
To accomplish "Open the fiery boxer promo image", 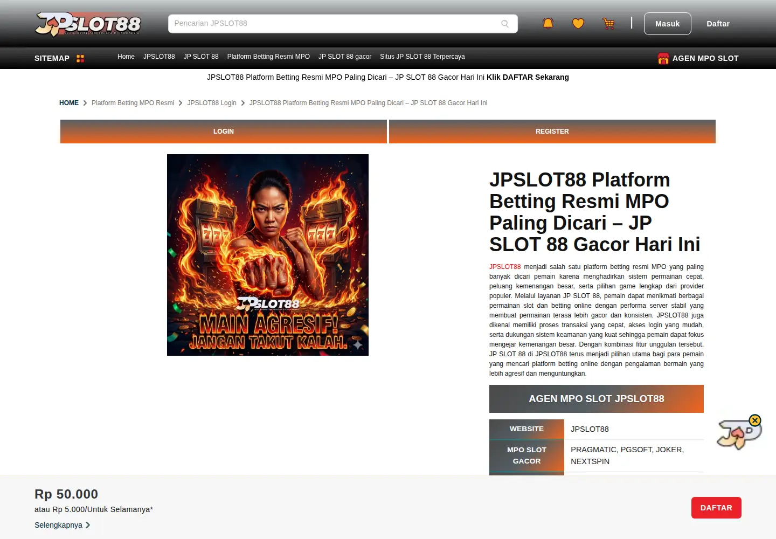I will click(x=268, y=255).
